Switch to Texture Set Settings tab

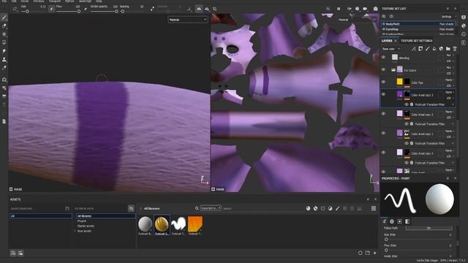(416, 41)
